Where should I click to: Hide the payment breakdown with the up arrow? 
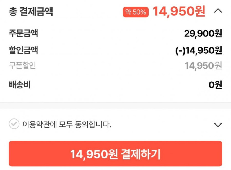coord(218,11)
